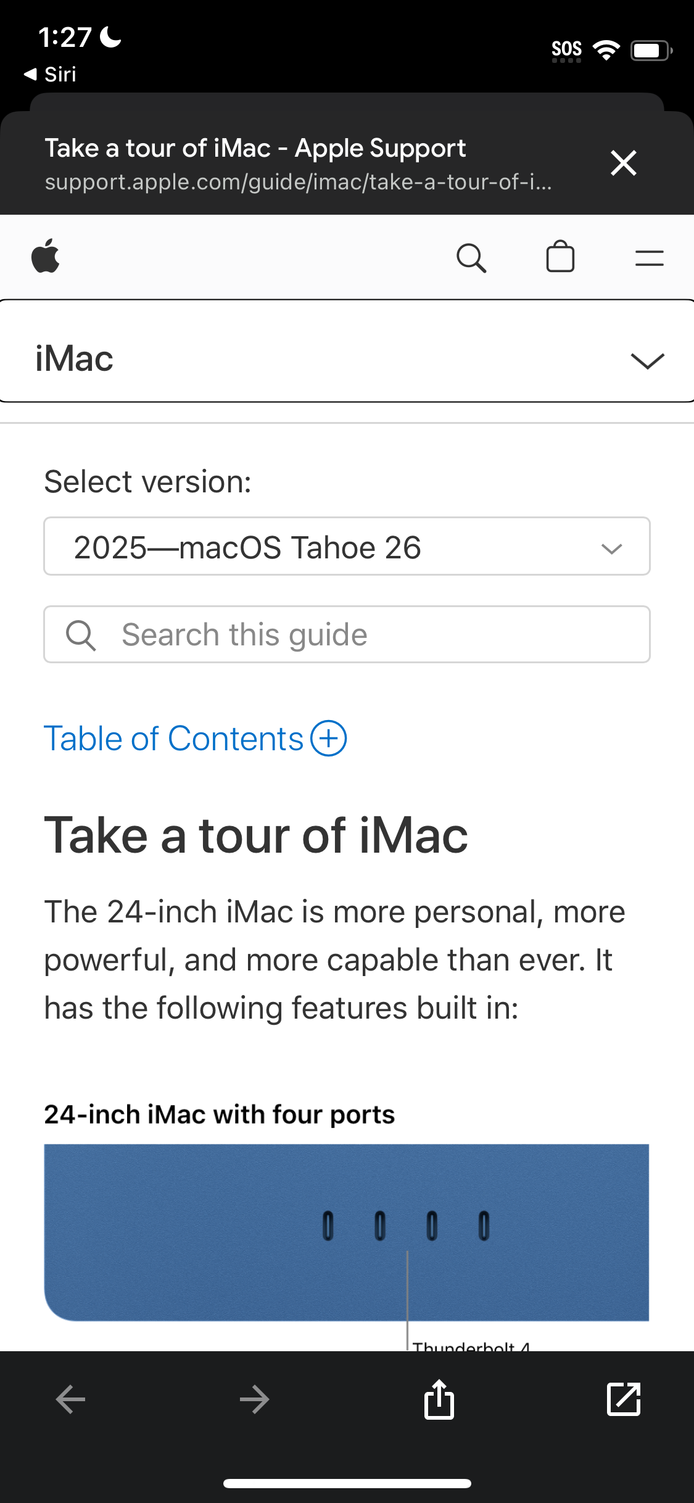The image size is (694, 1503).
Task: Tap the share icon at the bottom
Action: tap(439, 1399)
